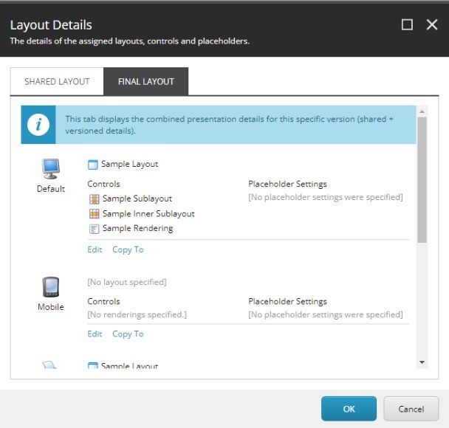Click Copy To link under Default device

point(128,249)
